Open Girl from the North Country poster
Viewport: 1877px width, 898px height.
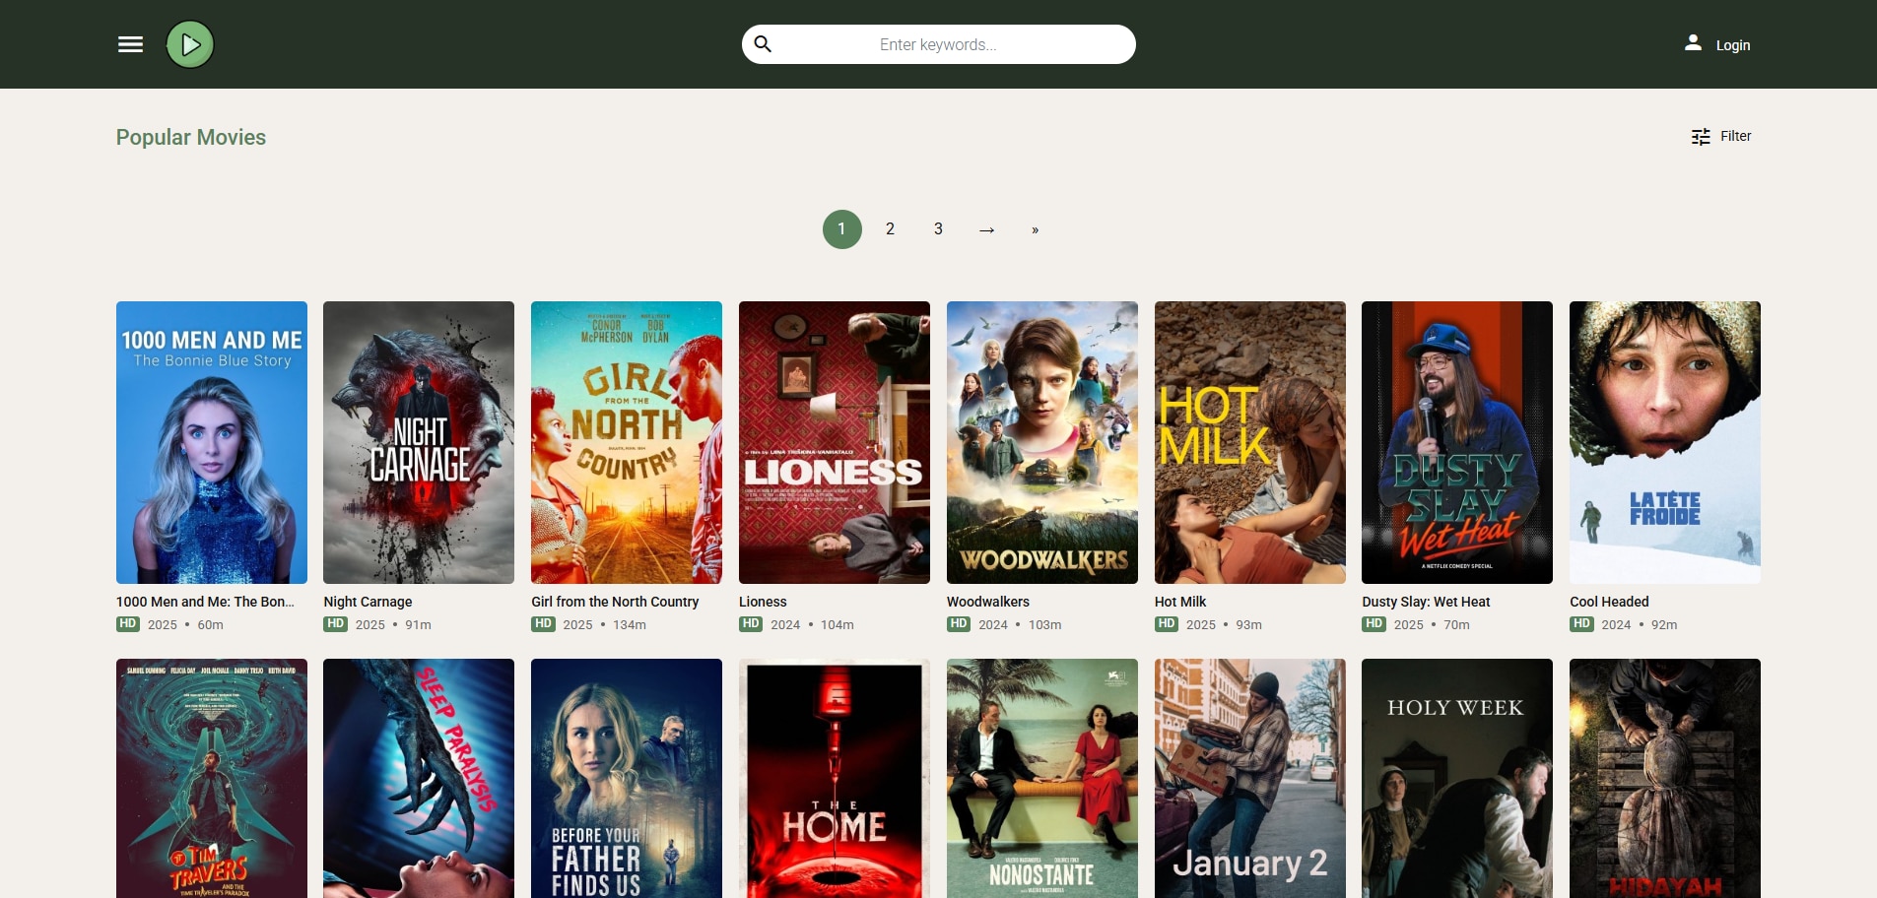[x=627, y=443]
